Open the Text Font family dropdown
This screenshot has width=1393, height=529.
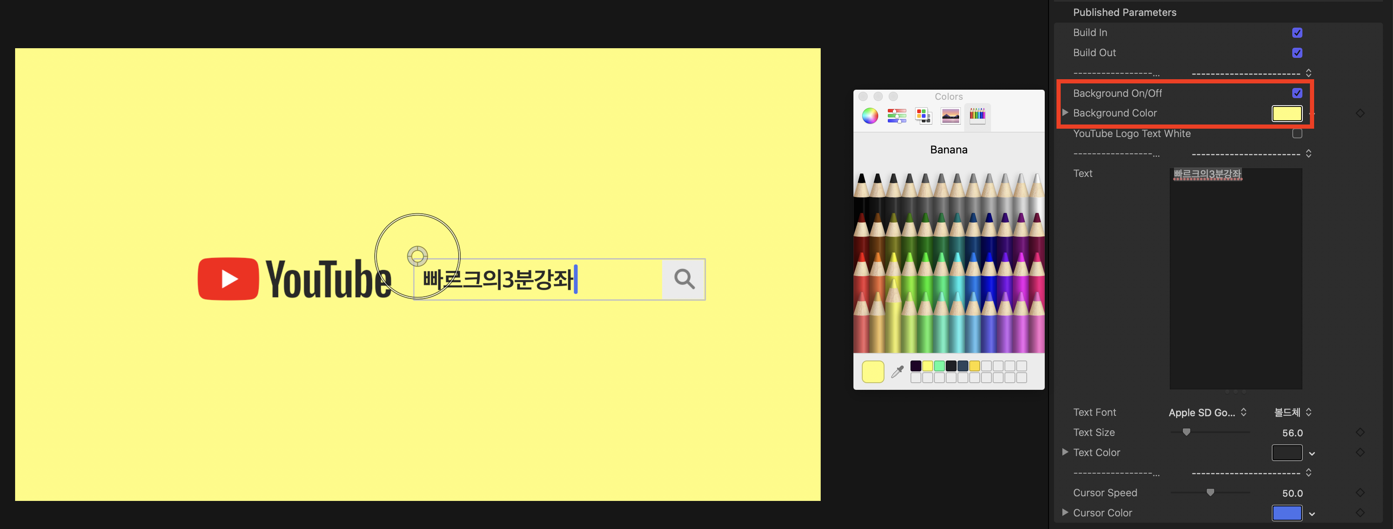click(1207, 412)
